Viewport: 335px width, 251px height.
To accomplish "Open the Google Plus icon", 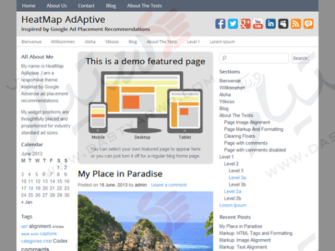I will pyautogui.click(x=245, y=23).
